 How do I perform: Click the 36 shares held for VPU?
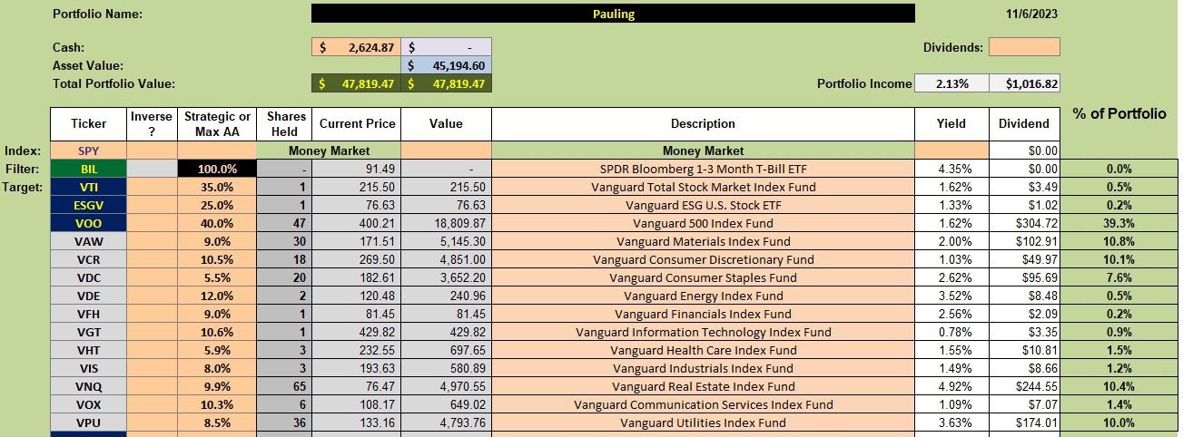coord(284,422)
